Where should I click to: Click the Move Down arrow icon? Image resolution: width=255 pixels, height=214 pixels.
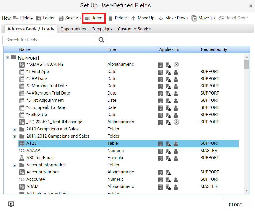click(161, 18)
